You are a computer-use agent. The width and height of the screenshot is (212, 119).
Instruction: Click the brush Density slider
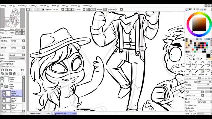(204, 88)
